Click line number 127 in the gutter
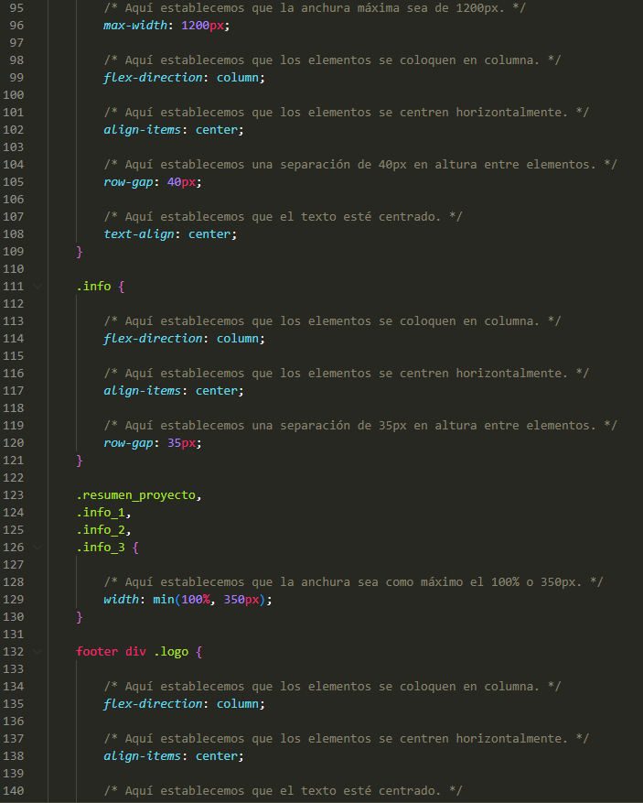The image size is (643, 803). pos(14,565)
